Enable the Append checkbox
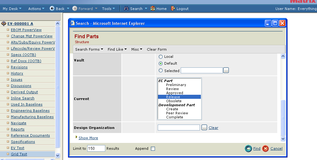Image resolution: width=317 pixels, height=160 pixels. (153, 149)
